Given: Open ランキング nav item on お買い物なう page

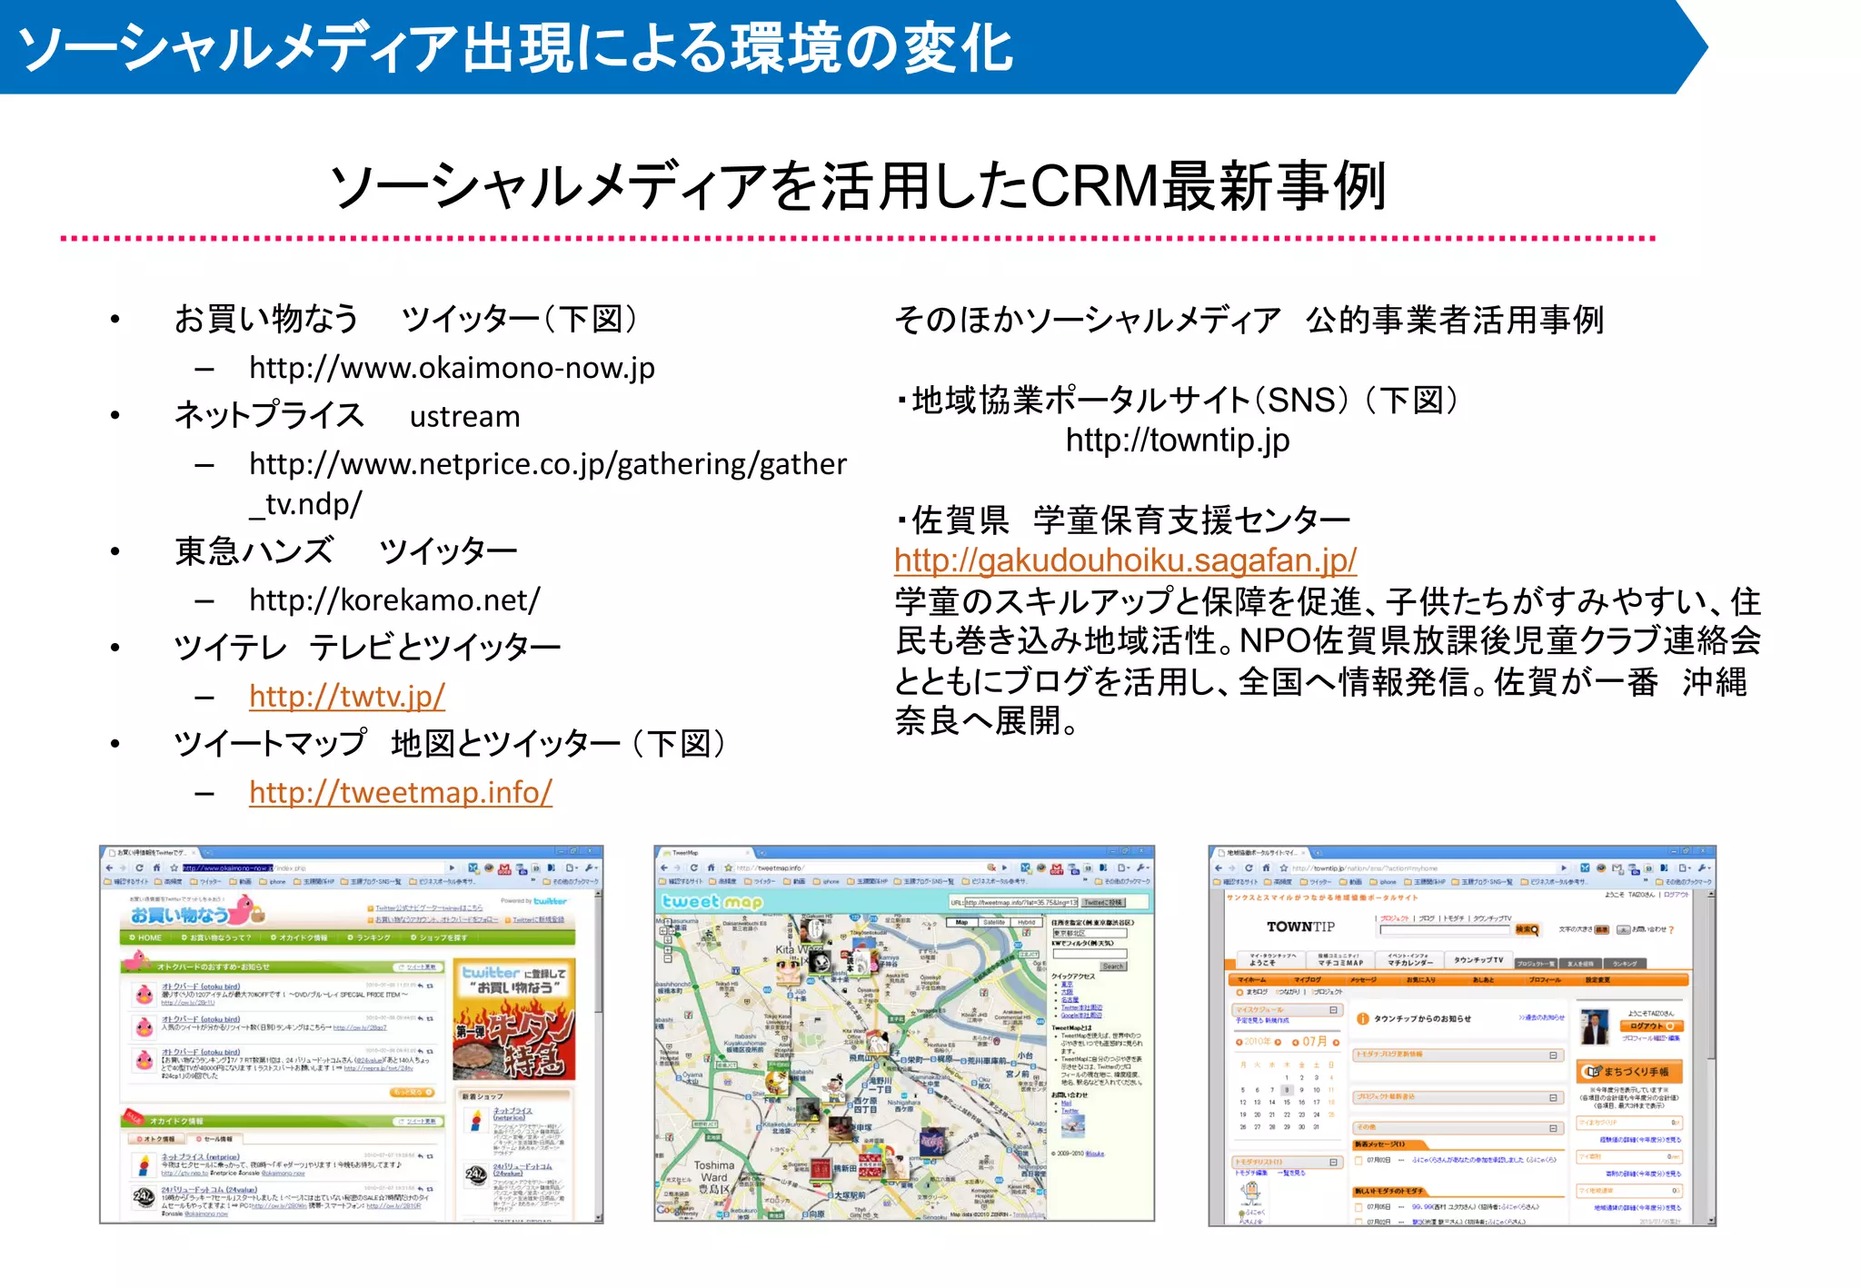Looking at the screenshot, I should coord(369,937).
